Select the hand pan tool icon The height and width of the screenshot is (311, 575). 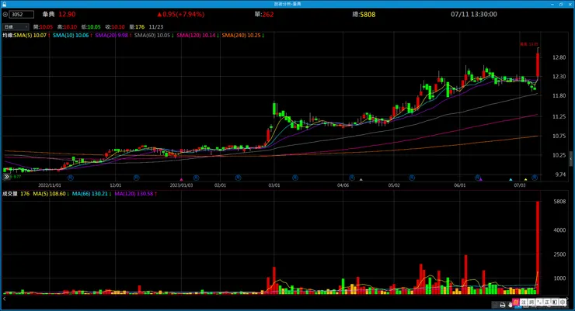[x=510, y=305]
